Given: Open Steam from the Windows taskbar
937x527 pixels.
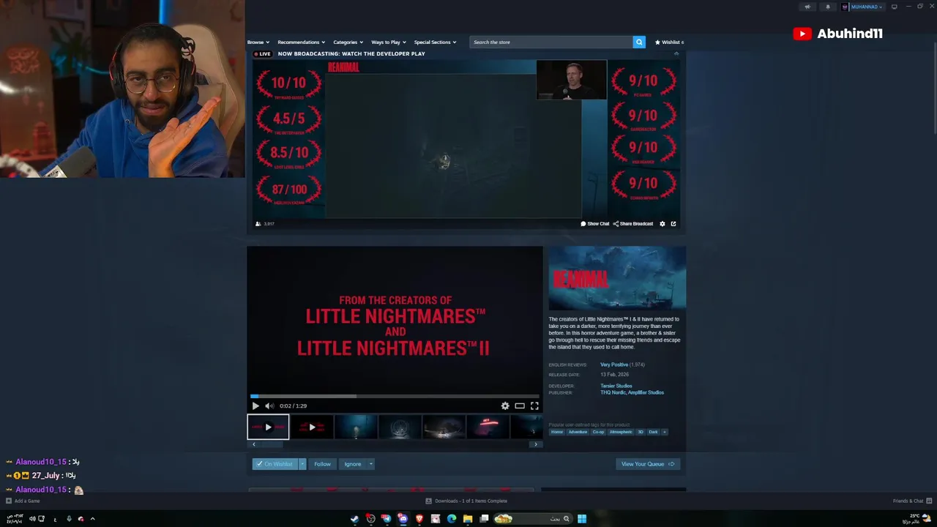Looking at the screenshot, I should pos(354,519).
